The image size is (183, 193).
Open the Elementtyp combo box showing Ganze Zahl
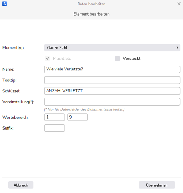[112, 48]
